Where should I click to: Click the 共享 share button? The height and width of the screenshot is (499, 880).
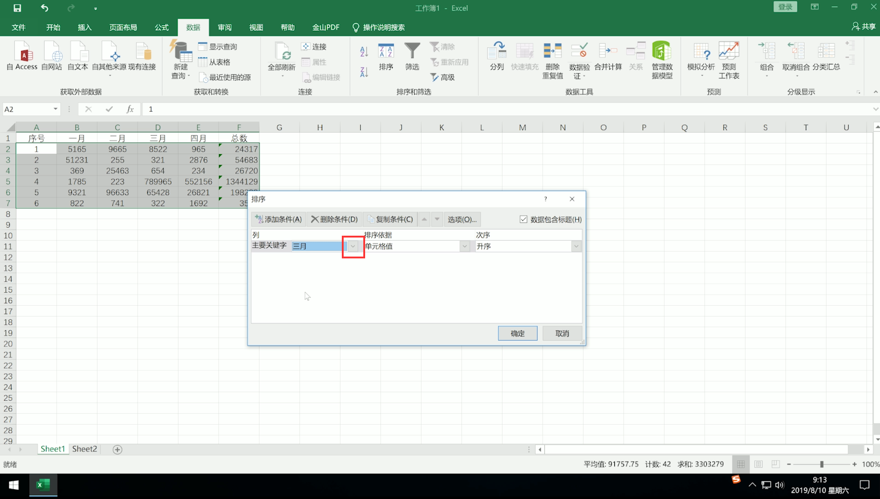863,27
